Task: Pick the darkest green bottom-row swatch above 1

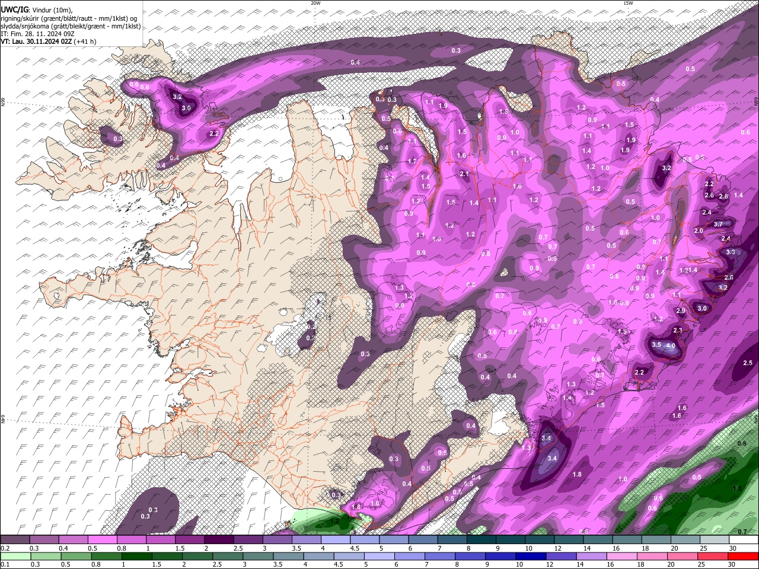Action: click(136, 557)
